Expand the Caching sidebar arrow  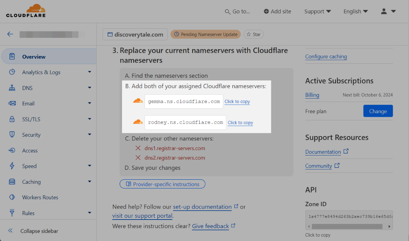point(90,182)
